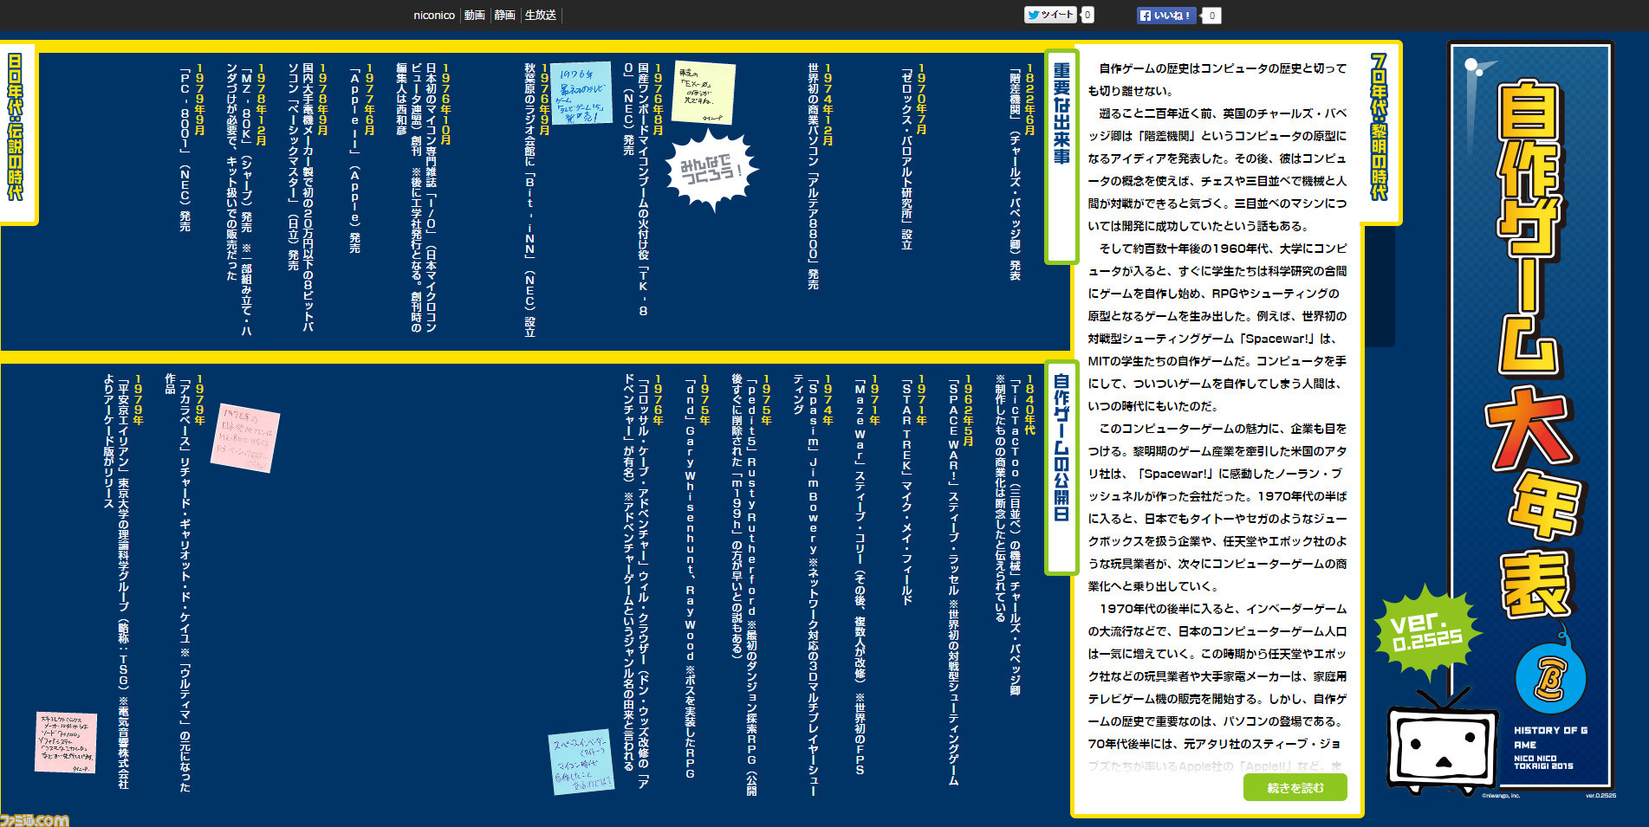Go to the 生放送 section
The width and height of the screenshot is (1649, 827).
tap(540, 15)
